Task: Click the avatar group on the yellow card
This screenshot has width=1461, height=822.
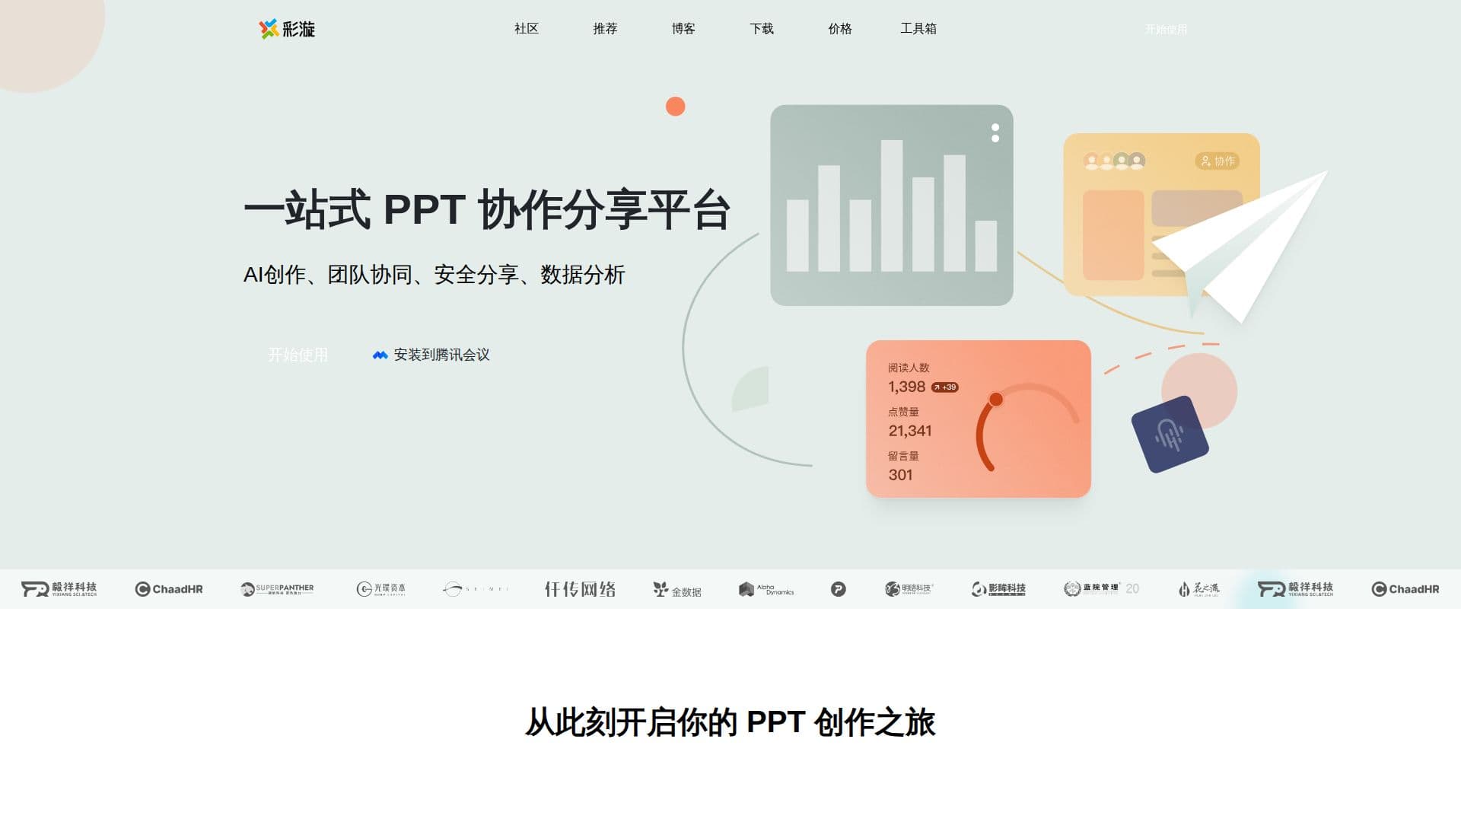Action: (x=1114, y=161)
